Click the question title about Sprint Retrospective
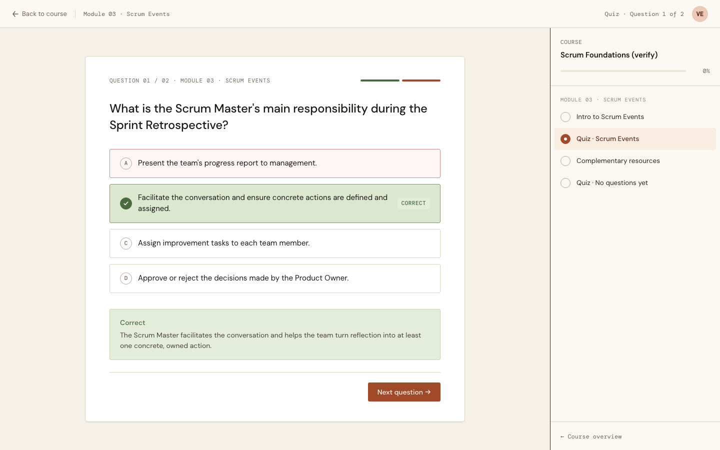The image size is (720, 450). click(268, 116)
